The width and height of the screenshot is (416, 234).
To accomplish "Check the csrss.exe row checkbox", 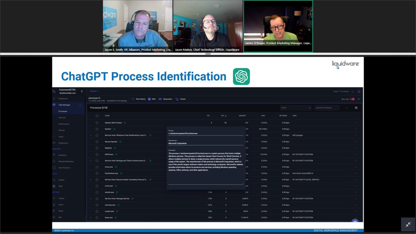I will [97, 186].
